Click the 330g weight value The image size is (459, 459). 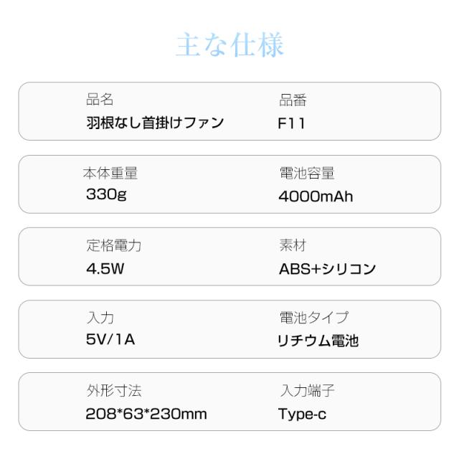(106, 194)
